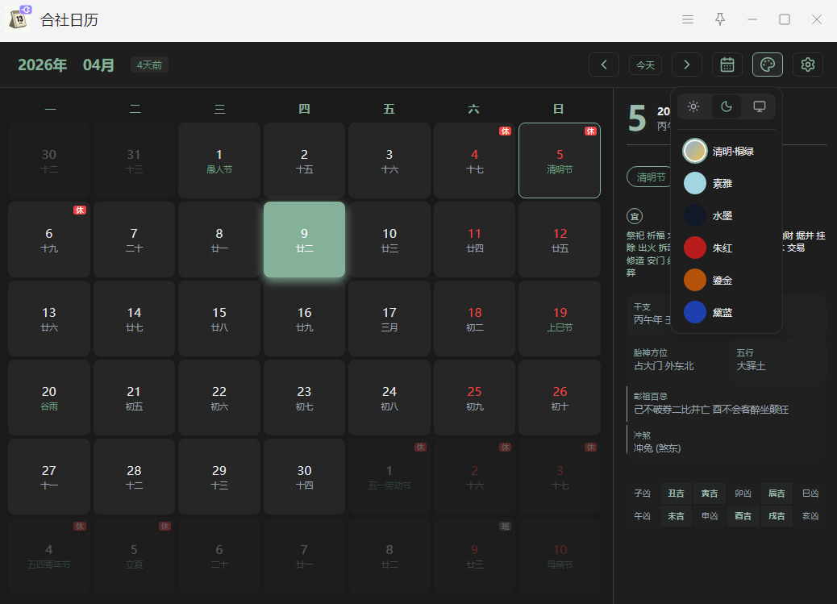
Task: Click the 宜 circled icon
Action: pyautogui.click(x=635, y=216)
